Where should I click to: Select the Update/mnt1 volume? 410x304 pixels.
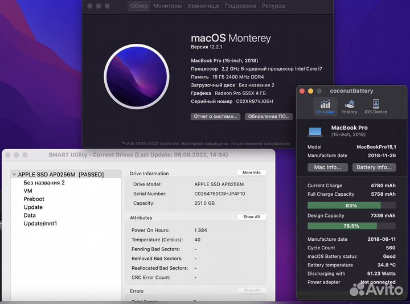tap(40, 224)
